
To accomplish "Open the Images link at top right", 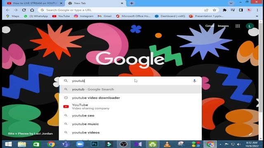I will click(223, 26).
